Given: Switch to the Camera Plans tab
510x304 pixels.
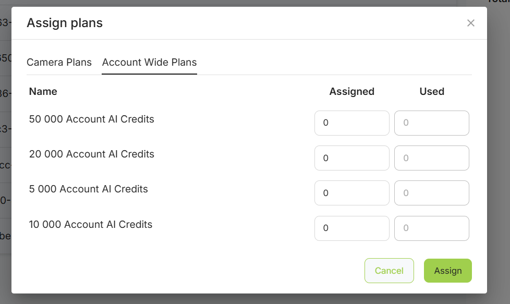Looking at the screenshot, I should (59, 63).
